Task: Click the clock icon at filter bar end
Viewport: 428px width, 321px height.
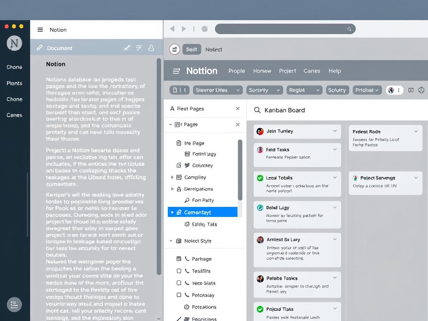Action: (421, 90)
